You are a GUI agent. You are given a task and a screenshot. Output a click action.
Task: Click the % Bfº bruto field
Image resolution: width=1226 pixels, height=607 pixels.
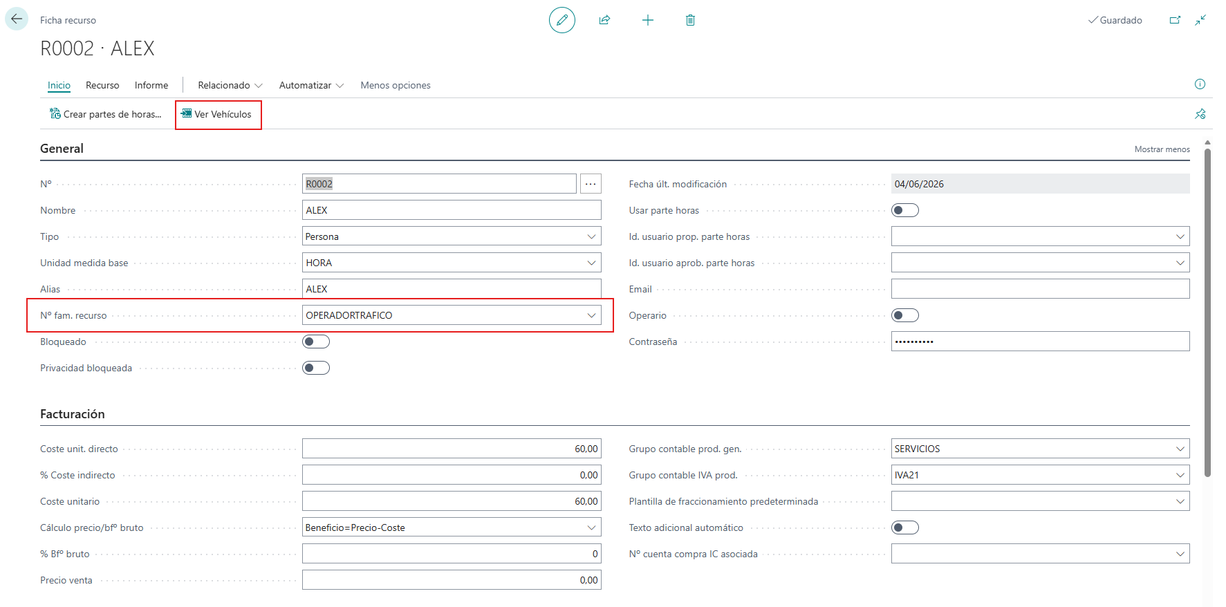(x=452, y=554)
